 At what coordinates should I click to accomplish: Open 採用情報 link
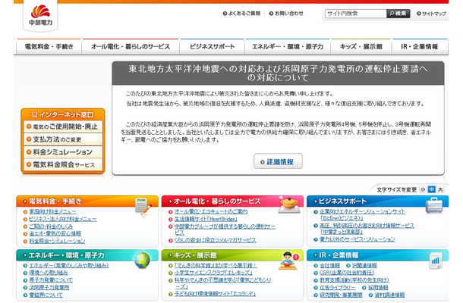coord(378,287)
